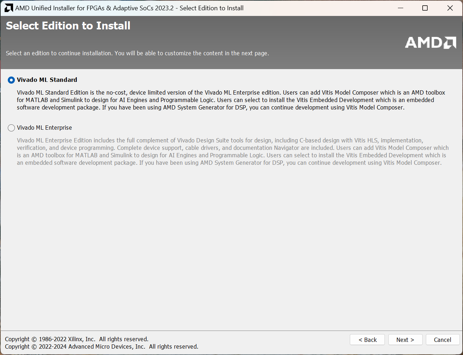Viewport: 463px width, 355px height.
Task: Click the Vivado ML Enterprise label text
Action: pyautogui.click(x=45, y=128)
